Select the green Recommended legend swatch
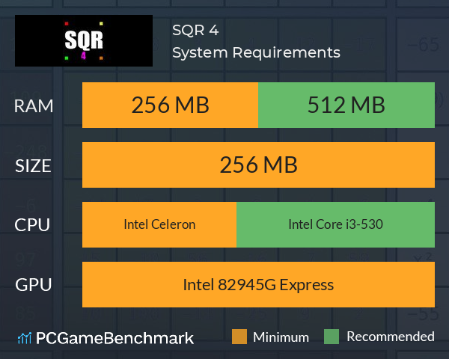This screenshot has width=449, height=359. 332,337
